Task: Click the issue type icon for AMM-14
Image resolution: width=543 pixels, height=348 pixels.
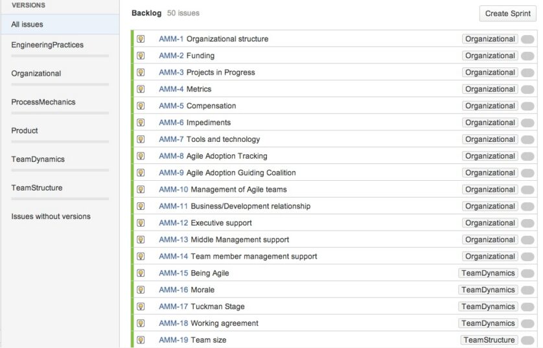Action: coord(141,256)
